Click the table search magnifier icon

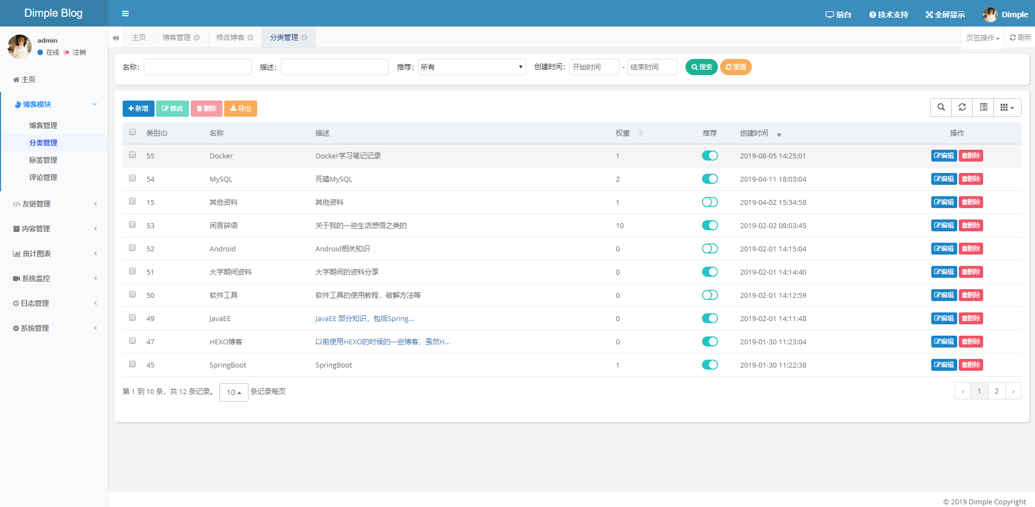pos(941,108)
